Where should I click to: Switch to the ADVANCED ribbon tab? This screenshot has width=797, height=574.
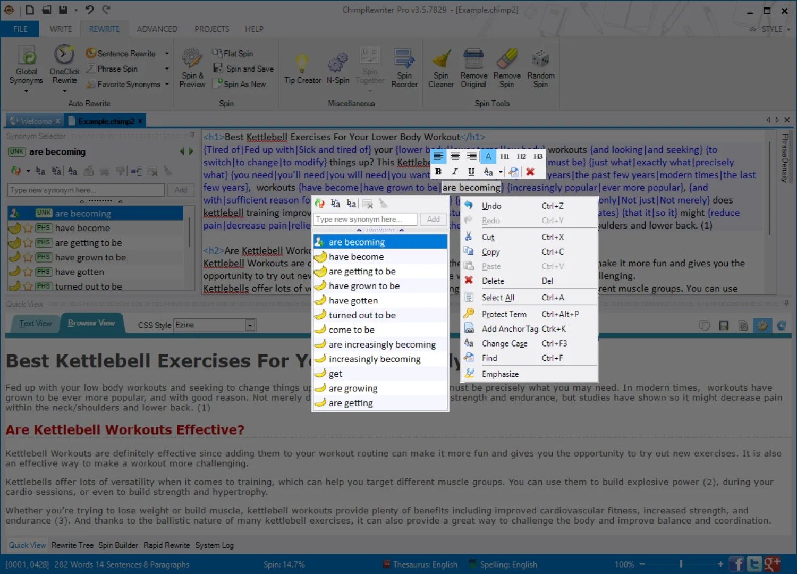click(157, 29)
